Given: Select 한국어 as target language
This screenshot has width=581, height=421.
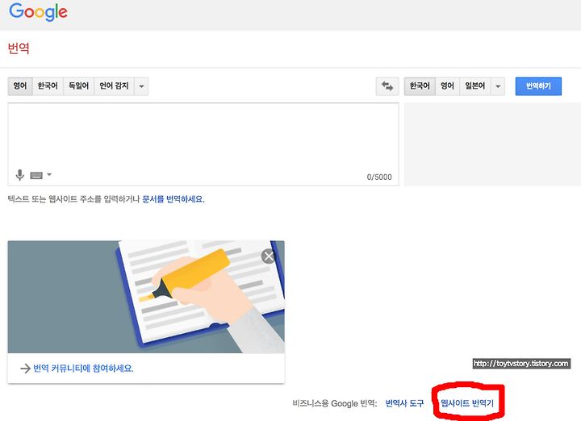Looking at the screenshot, I should (420, 86).
